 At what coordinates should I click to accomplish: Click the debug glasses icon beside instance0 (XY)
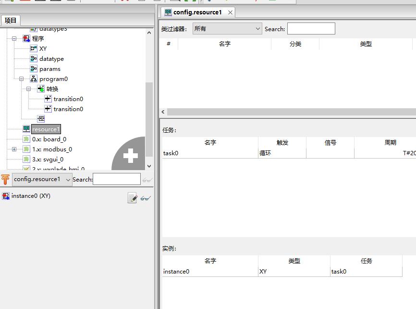point(146,198)
